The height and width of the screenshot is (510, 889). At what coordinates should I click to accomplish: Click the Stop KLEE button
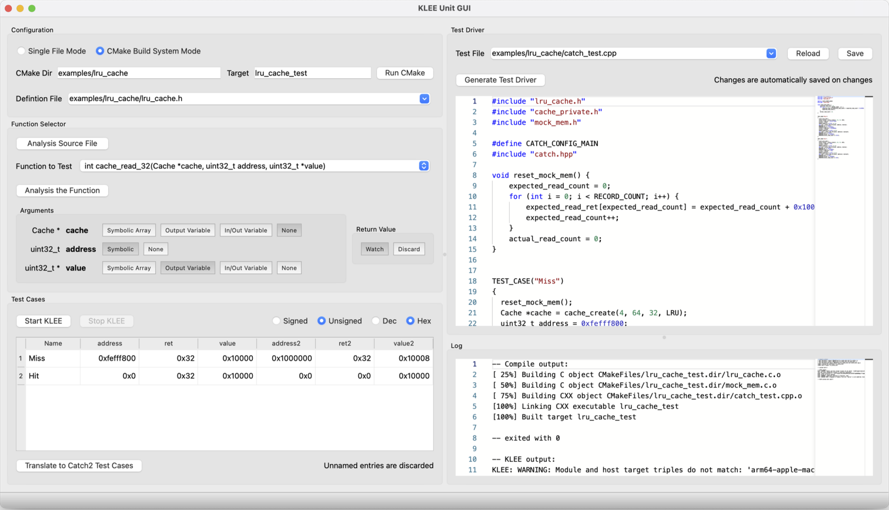pos(106,321)
